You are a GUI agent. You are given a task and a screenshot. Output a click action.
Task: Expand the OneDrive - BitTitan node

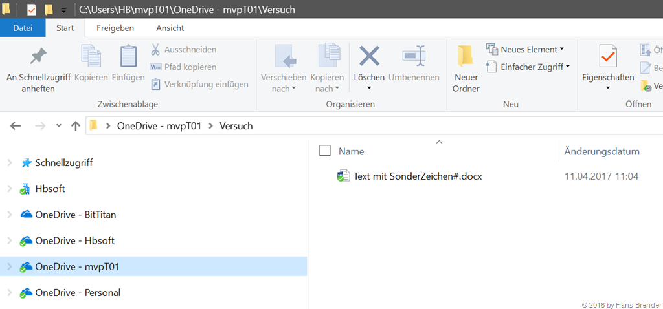coord(10,215)
